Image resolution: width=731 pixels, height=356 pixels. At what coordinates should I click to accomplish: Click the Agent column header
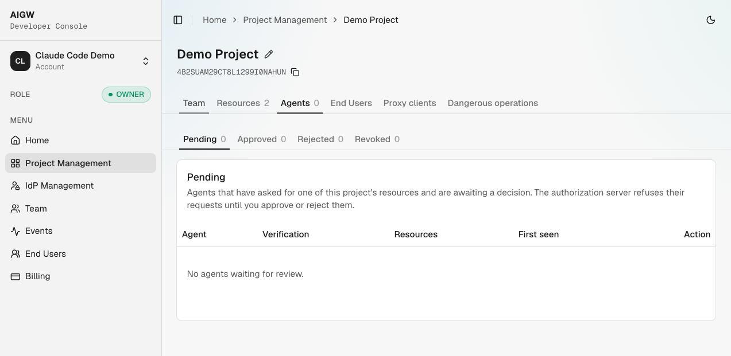tap(194, 234)
